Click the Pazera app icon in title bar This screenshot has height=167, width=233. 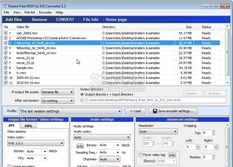pyautogui.click(x=5, y=6)
